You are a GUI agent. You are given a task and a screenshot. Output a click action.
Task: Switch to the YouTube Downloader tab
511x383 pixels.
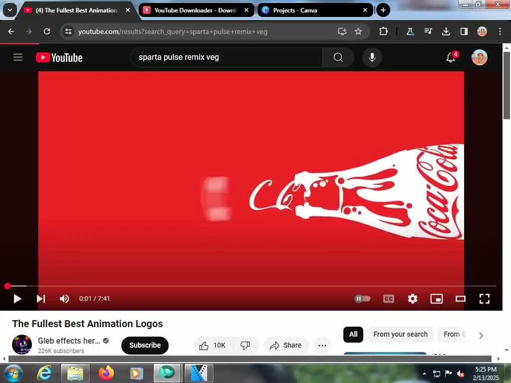pos(196,10)
